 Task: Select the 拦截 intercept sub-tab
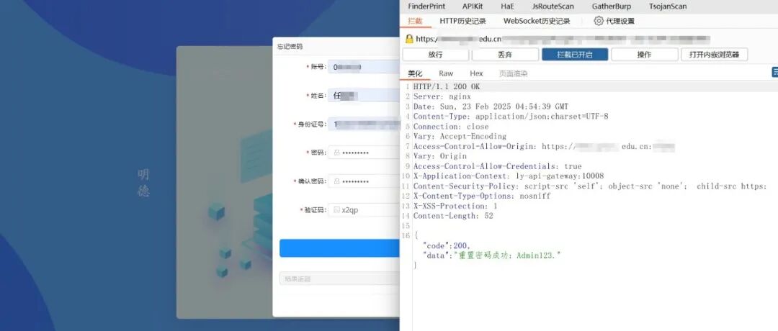[415, 21]
